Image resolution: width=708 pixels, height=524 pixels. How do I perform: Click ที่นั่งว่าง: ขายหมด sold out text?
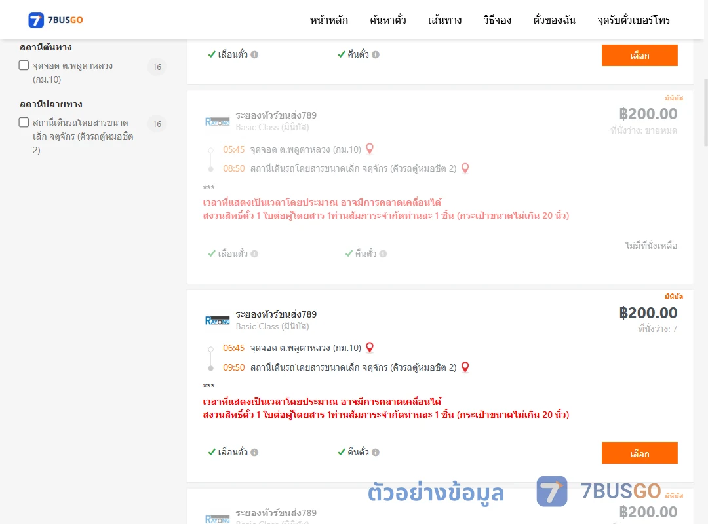tap(644, 130)
